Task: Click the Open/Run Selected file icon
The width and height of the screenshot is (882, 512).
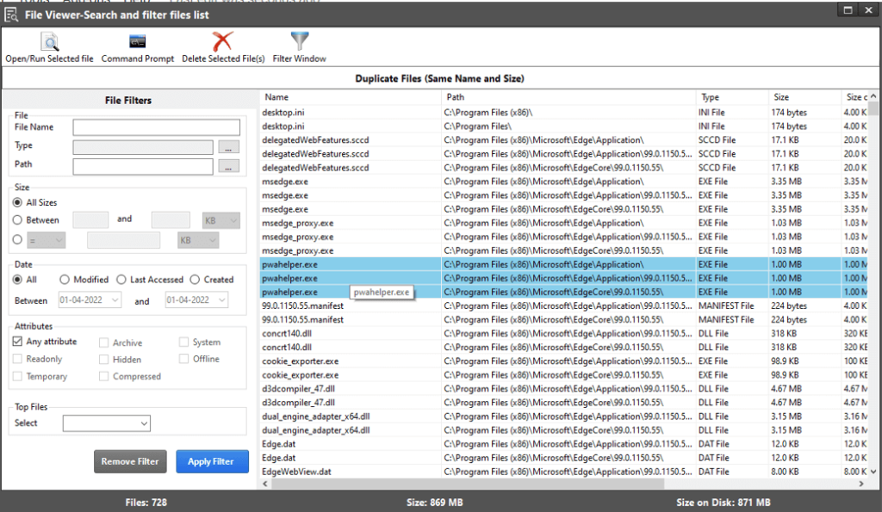Action: (x=49, y=41)
